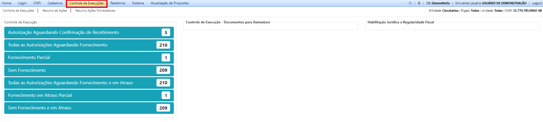Open the Controle de Execuções menu
The height and width of the screenshot is (122, 543).
click(x=86, y=3)
